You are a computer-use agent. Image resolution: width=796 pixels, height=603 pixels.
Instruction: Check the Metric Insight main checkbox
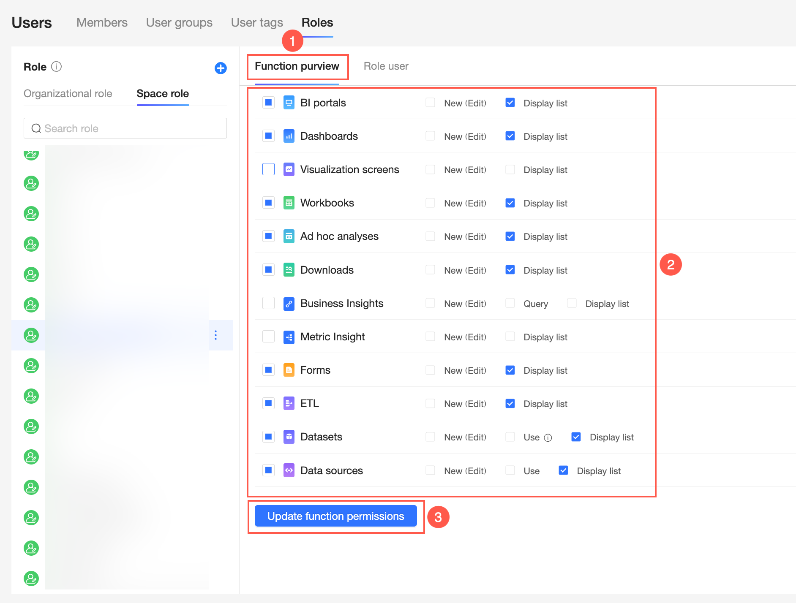coord(269,337)
